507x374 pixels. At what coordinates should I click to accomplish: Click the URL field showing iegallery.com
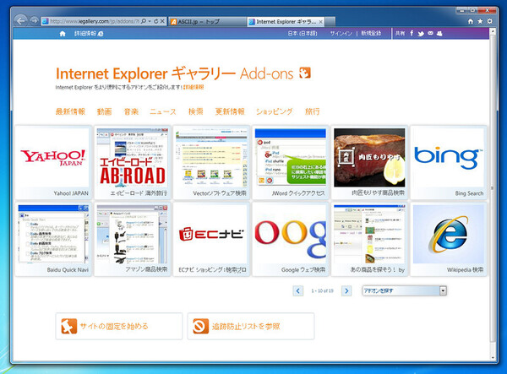[x=94, y=21]
